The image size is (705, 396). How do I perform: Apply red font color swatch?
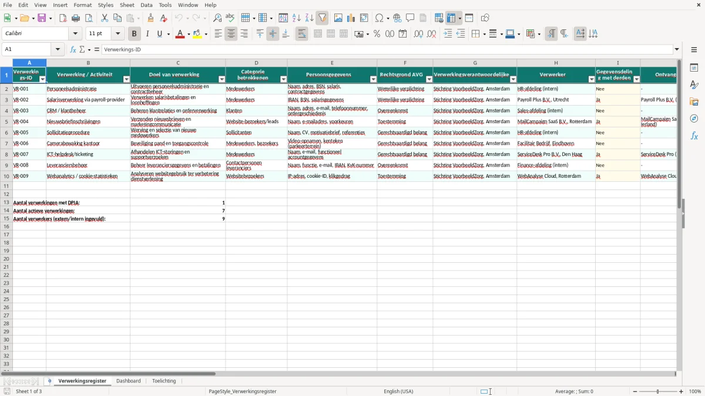click(180, 34)
